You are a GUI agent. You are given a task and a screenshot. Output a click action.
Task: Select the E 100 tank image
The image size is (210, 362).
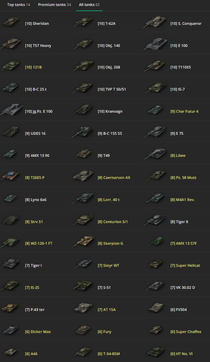tap(156, 44)
